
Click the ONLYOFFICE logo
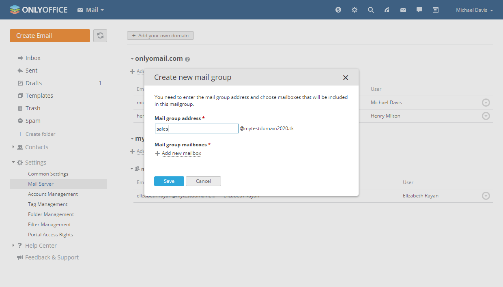39,10
